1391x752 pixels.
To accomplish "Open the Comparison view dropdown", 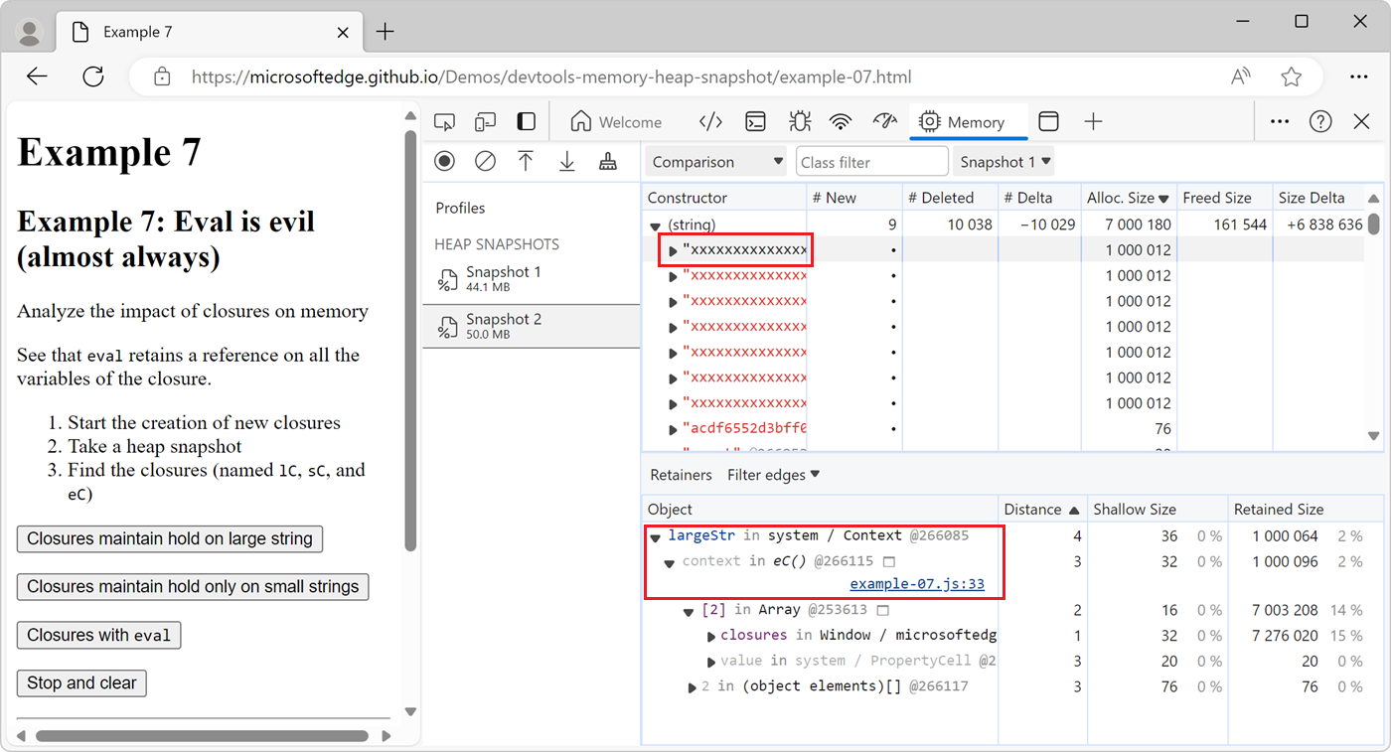I will pos(716,162).
